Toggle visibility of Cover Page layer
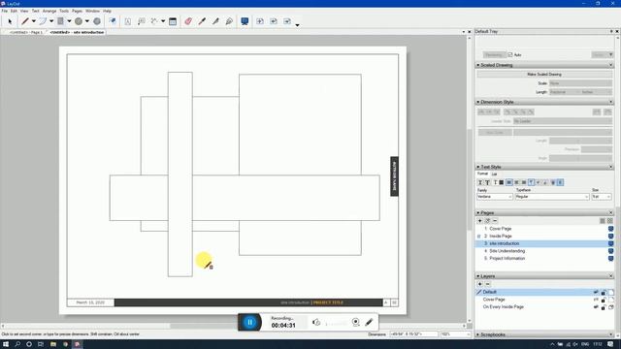 pyautogui.click(x=596, y=300)
